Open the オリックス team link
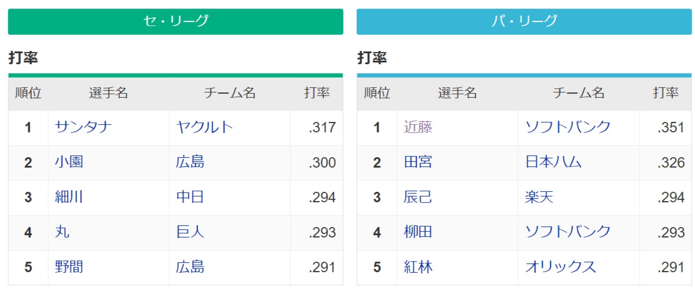The width and height of the screenshot is (695, 290). [x=560, y=267]
